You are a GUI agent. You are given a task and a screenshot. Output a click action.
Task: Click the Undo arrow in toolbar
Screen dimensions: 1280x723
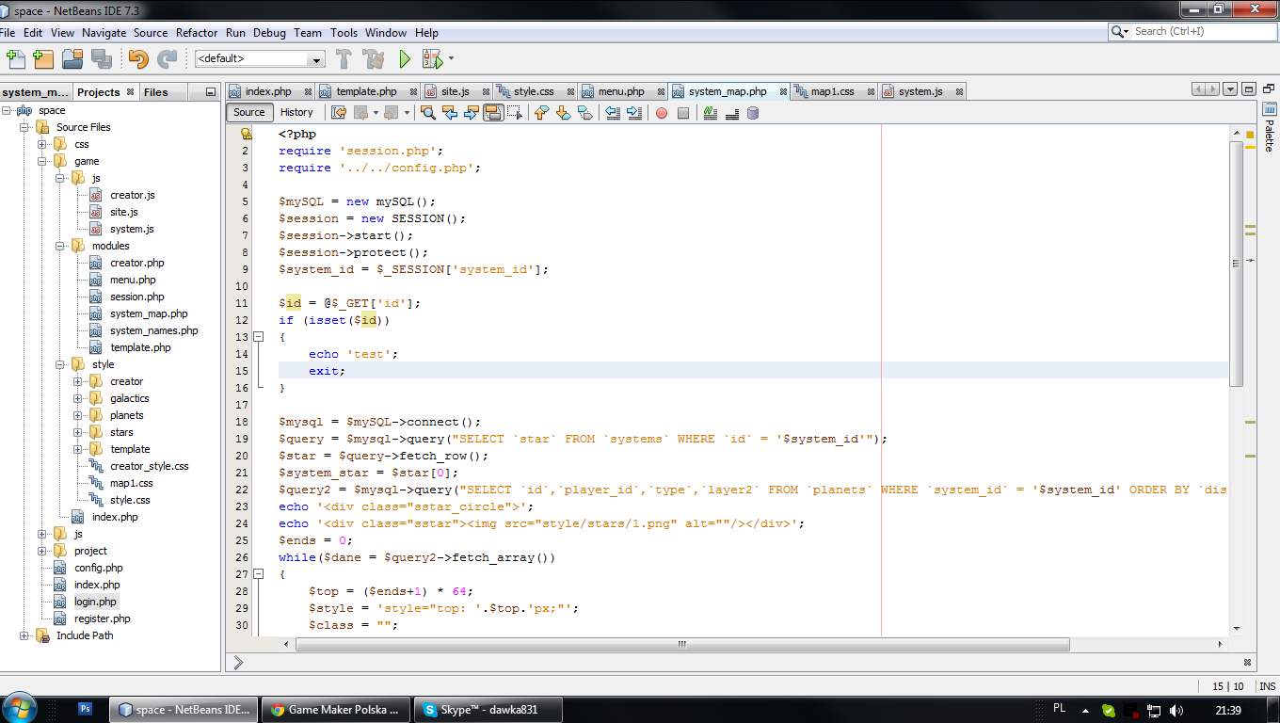[138, 59]
